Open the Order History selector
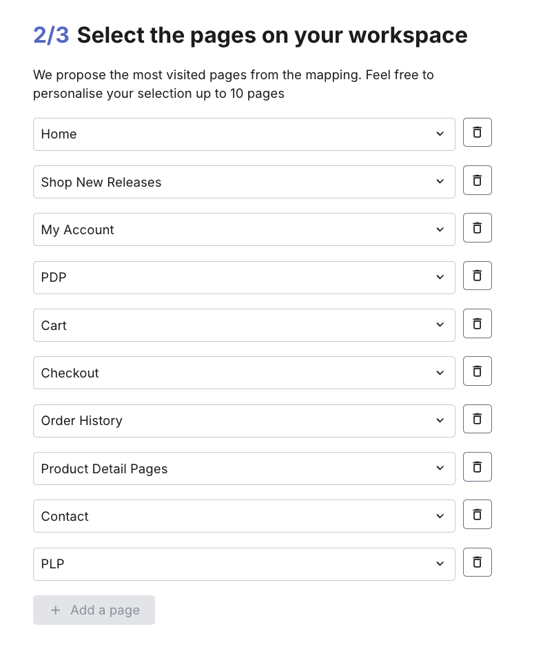The height and width of the screenshot is (660, 554). point(244,420)
